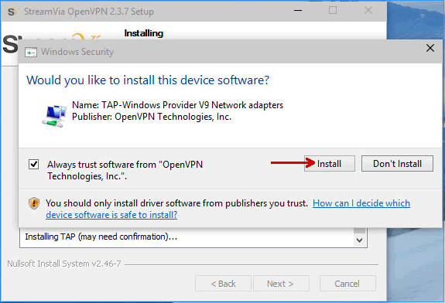Screen dimensions: 445x303
Task: Click the 'Nullsoft Install System v2.46-7' text
Action: 64,264
